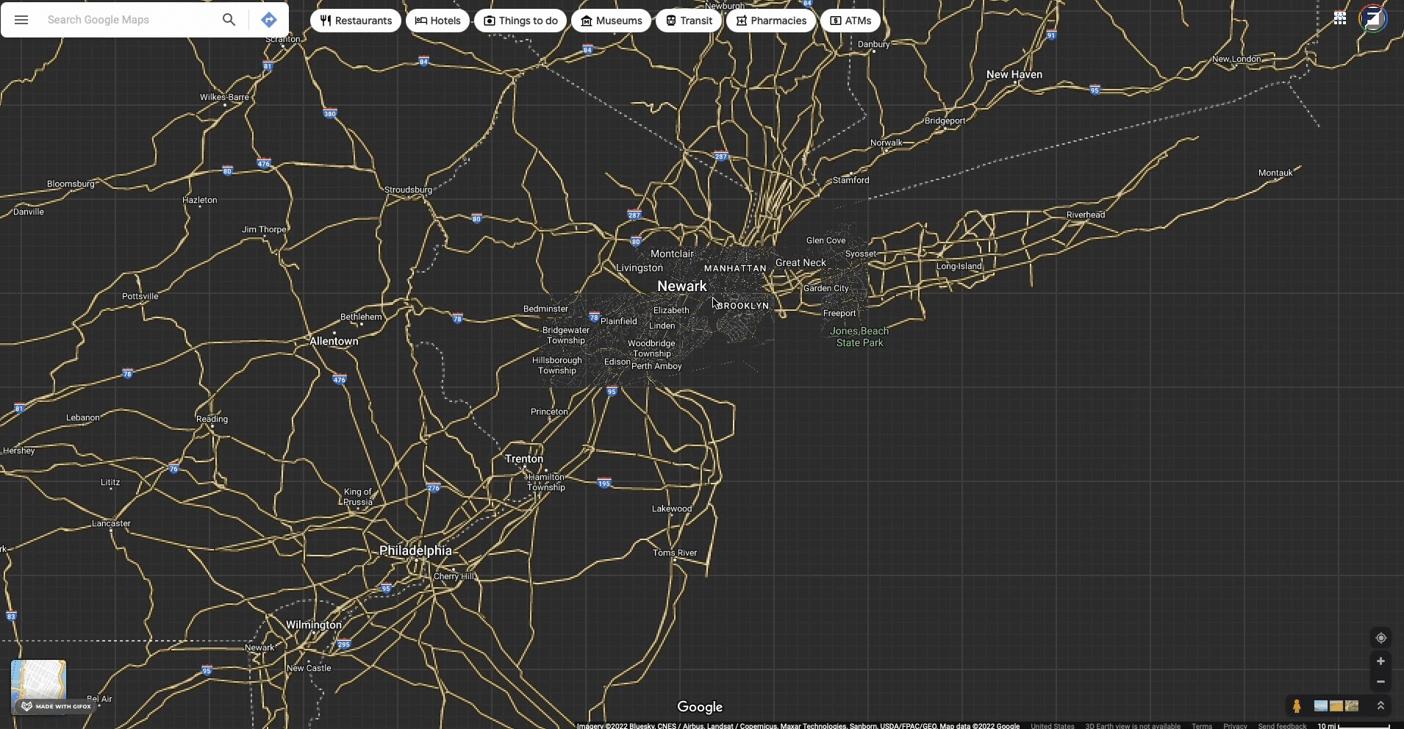Viewport: 1404px width, 729px height.
Task: Open the Google apps grid icon
Action: click(x=1340, y=18)
